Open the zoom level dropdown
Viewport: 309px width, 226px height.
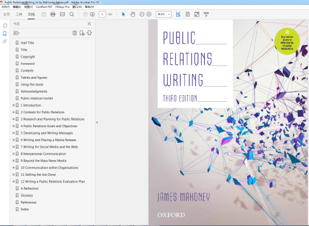[x=169, y=15]
